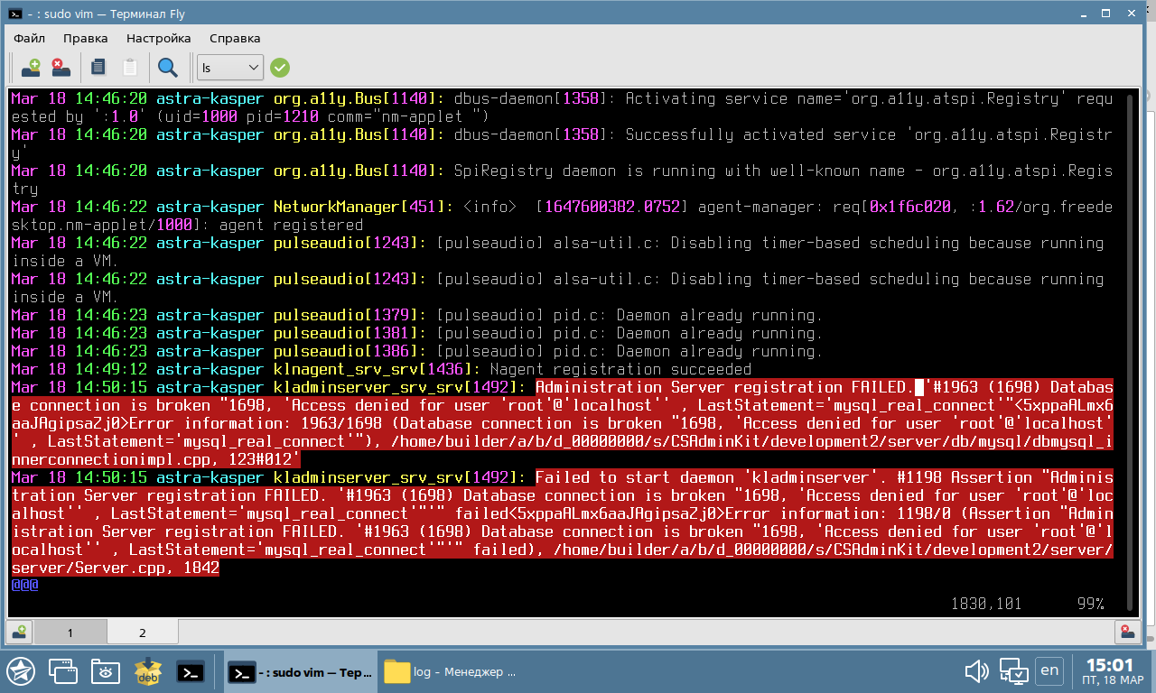Click the volume speaker tray icon
This screenshot has width=1156, height=693.
[977, 671]
